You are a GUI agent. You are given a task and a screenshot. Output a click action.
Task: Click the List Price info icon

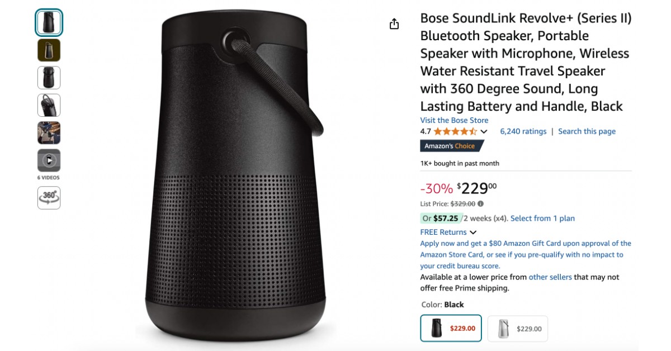click(x=481, y=204)
